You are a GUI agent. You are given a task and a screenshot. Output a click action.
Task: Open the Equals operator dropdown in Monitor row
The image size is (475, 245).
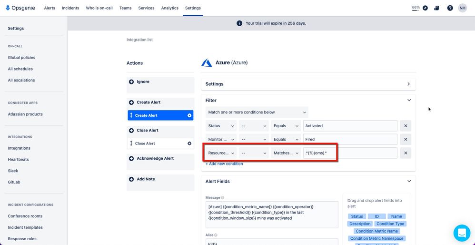pos(286,140)
